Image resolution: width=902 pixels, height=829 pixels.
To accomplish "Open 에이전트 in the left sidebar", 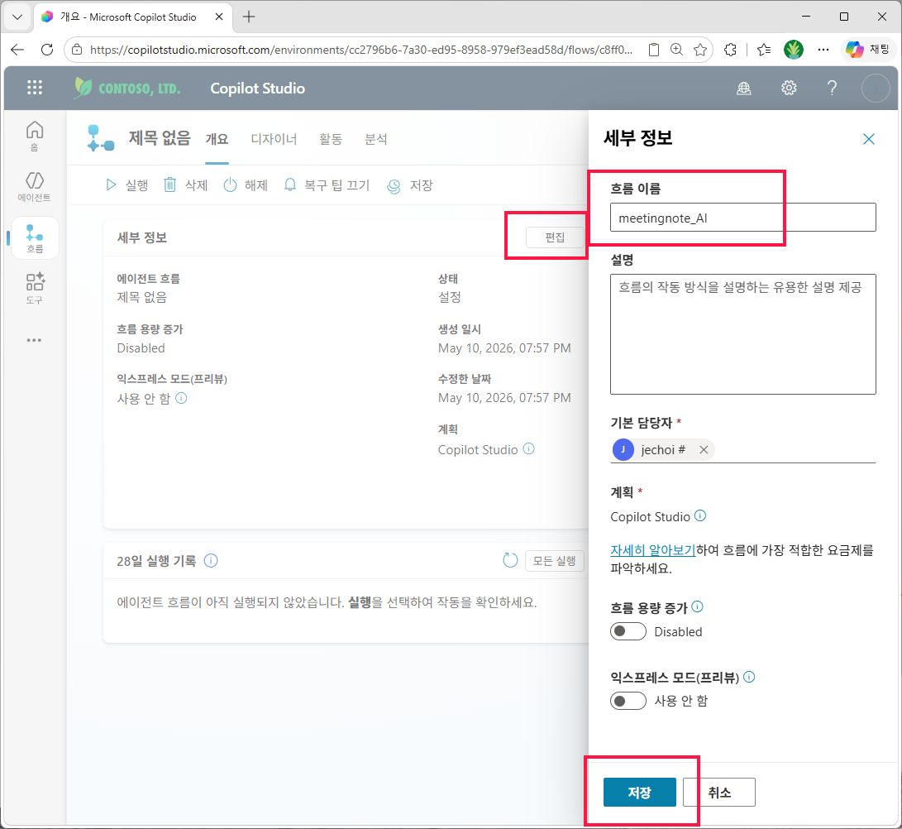I will [x=35, y=186].
